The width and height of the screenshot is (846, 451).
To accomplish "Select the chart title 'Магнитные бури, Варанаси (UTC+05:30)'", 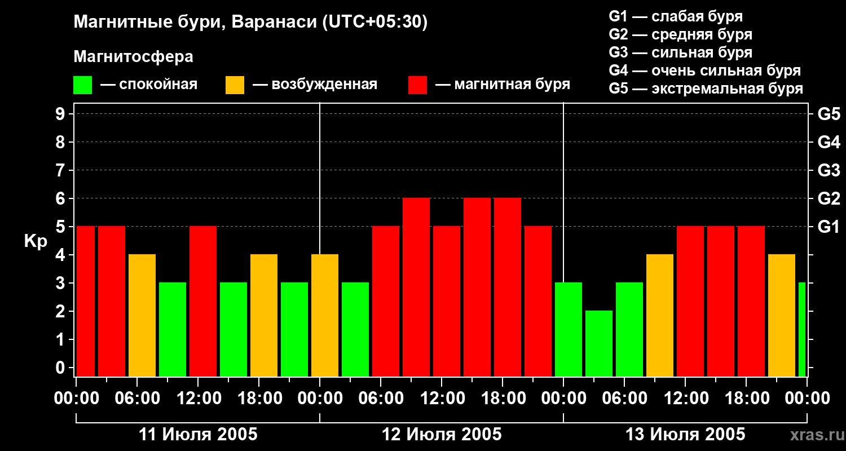I will (x=250, y=23).
